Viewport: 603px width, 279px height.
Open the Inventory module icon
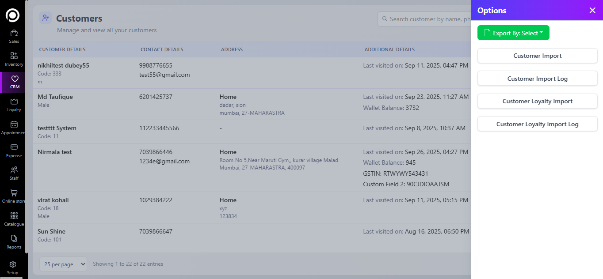click(x=14, y=56)
